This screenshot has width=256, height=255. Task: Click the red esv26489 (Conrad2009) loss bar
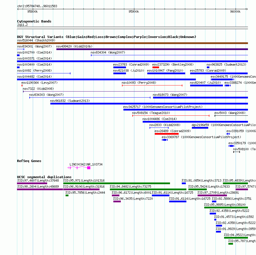[x=167, y=134]
